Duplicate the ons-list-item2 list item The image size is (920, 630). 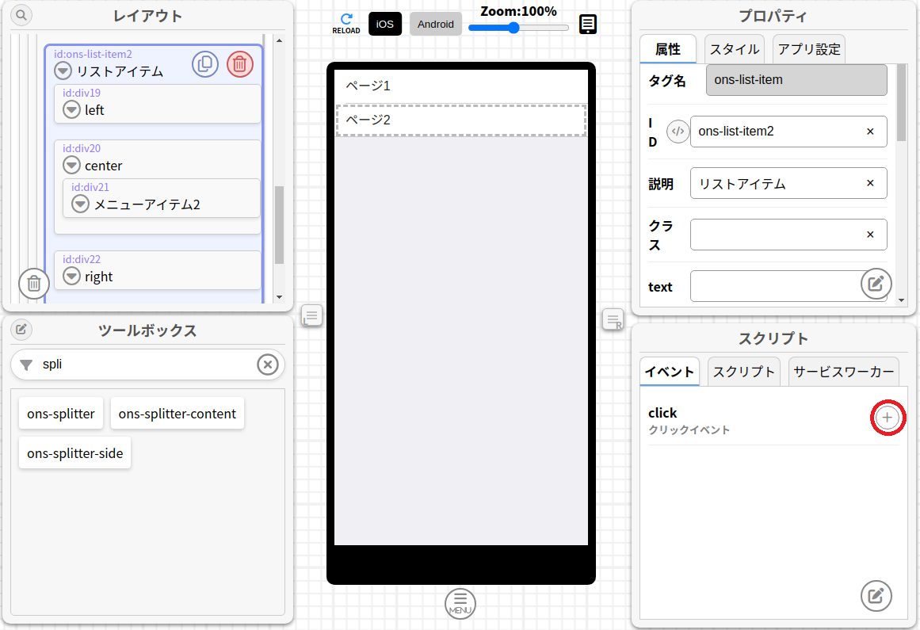205,64
